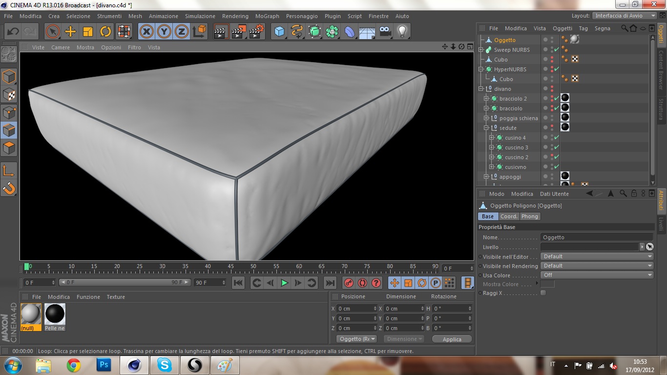Select the Scale tool in top toolbar
The width and height of the screenshot is (667, 375).
tap(88, 32)
